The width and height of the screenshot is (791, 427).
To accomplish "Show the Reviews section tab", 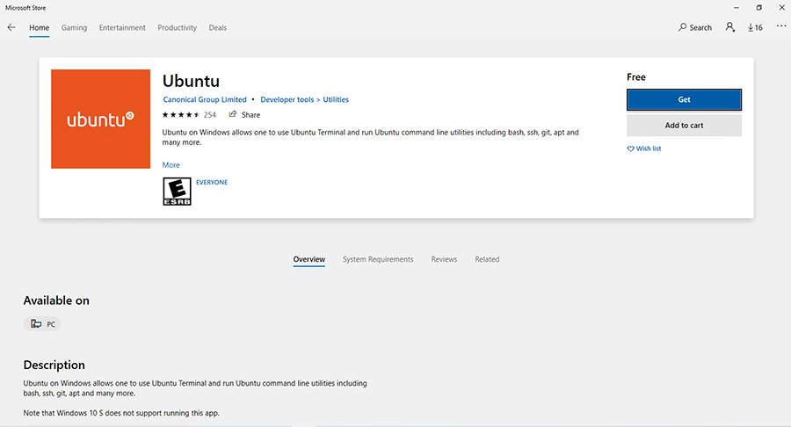I will 444,259.
